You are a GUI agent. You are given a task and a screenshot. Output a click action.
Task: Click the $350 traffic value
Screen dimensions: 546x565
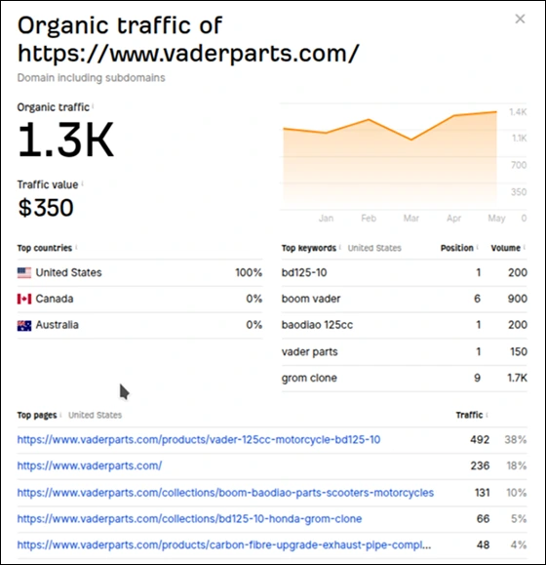click(46, 208)
